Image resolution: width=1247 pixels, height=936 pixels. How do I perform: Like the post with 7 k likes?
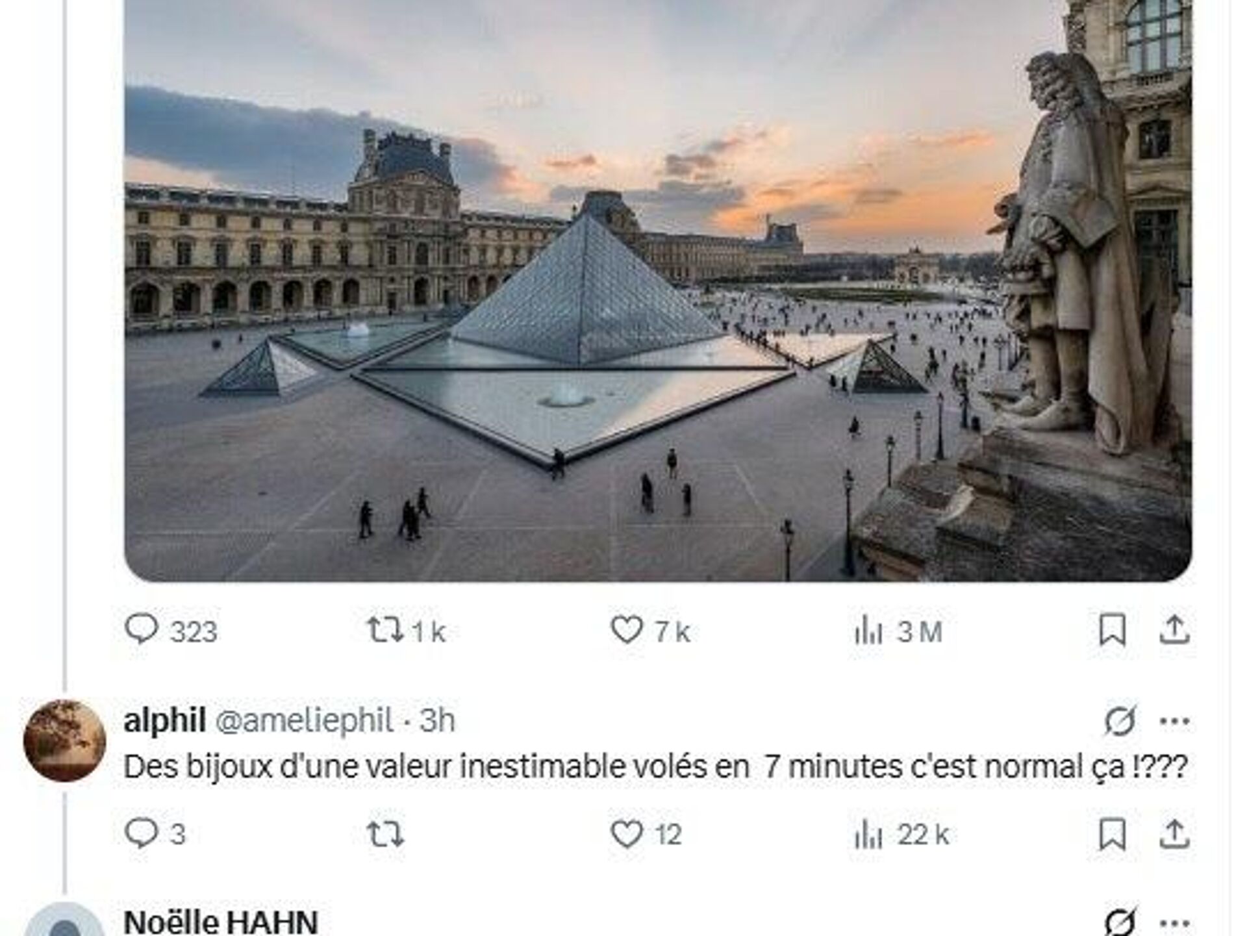650,631
